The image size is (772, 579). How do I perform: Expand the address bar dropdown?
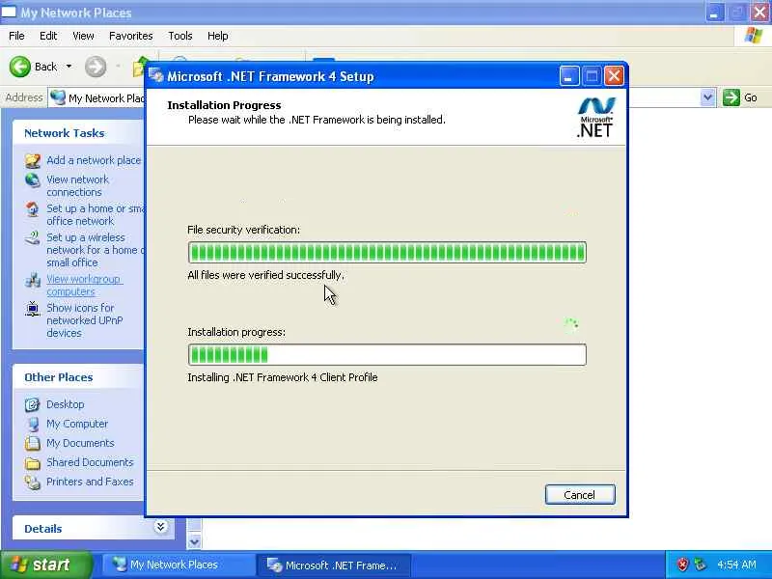[707, 97]
